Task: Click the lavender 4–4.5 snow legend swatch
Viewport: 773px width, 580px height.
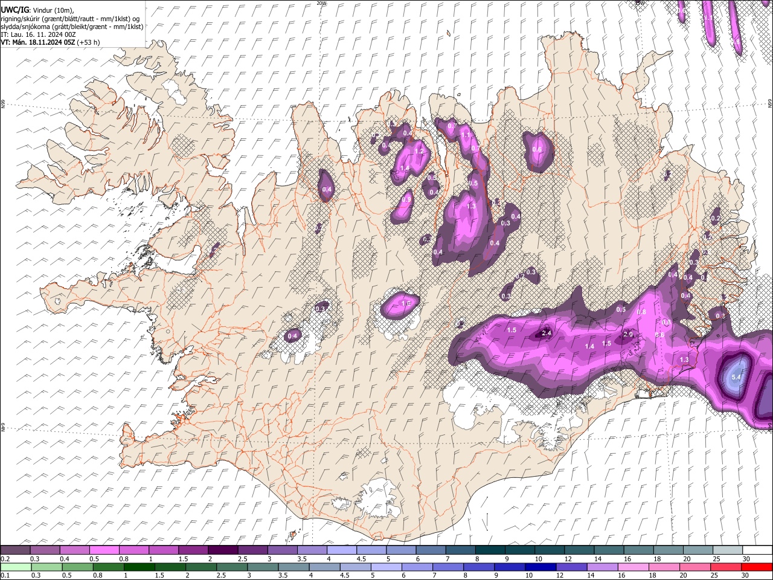Action: coord(342,550)
